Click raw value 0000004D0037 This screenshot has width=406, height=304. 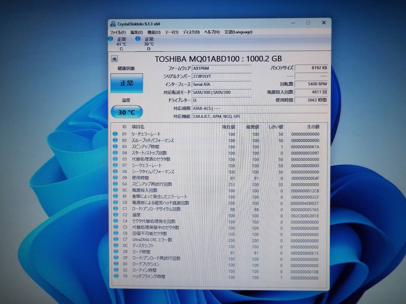[305, 203]
